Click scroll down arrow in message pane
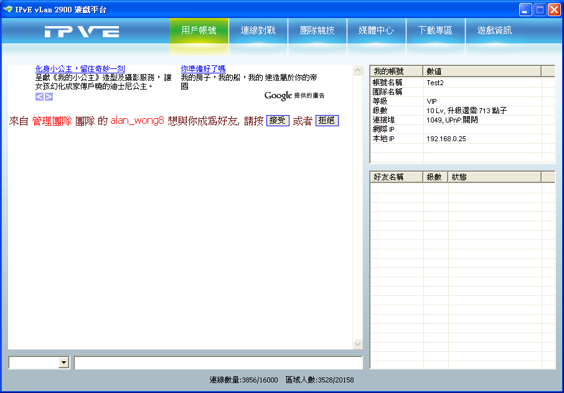Image resolution: width=564 pixels, height=393 pixels. (357, 344)
